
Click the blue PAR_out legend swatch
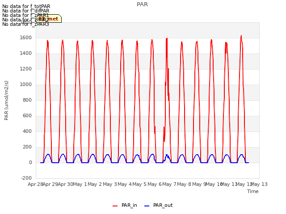click(147, 206)
